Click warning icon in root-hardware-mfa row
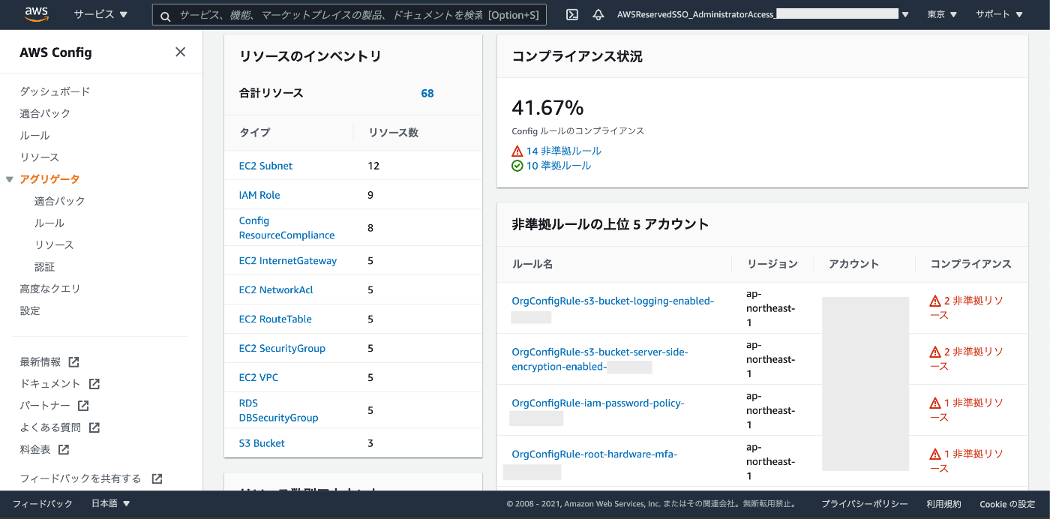1050x519 pixels. coord(935,454)
